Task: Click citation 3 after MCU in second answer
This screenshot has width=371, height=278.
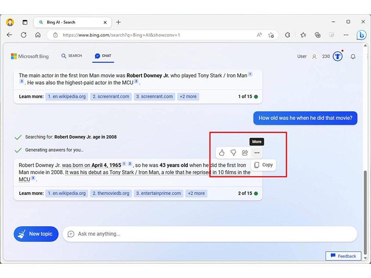Action: point(33,178)
